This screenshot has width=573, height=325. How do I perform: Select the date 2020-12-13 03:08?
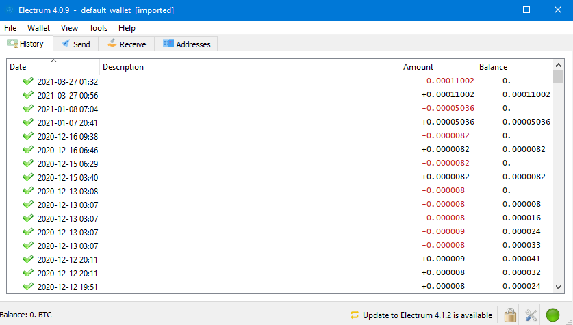click(x=68, y=192)
